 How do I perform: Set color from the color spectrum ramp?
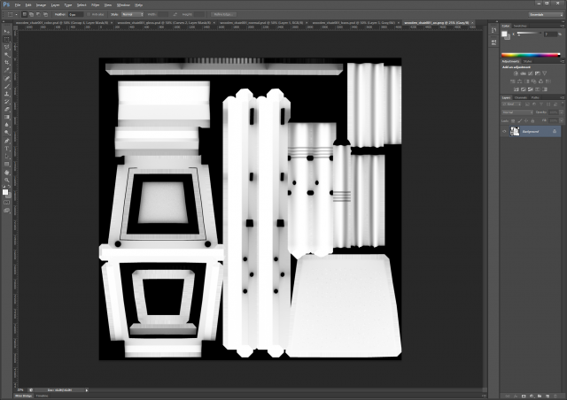pos(531,55)
